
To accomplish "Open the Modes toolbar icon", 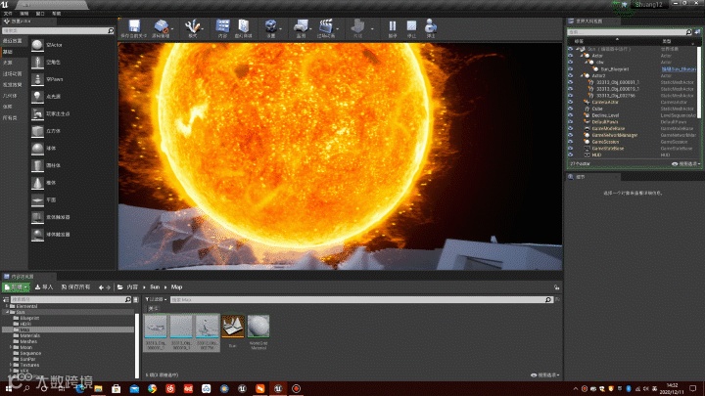I will tap(192, 27).
